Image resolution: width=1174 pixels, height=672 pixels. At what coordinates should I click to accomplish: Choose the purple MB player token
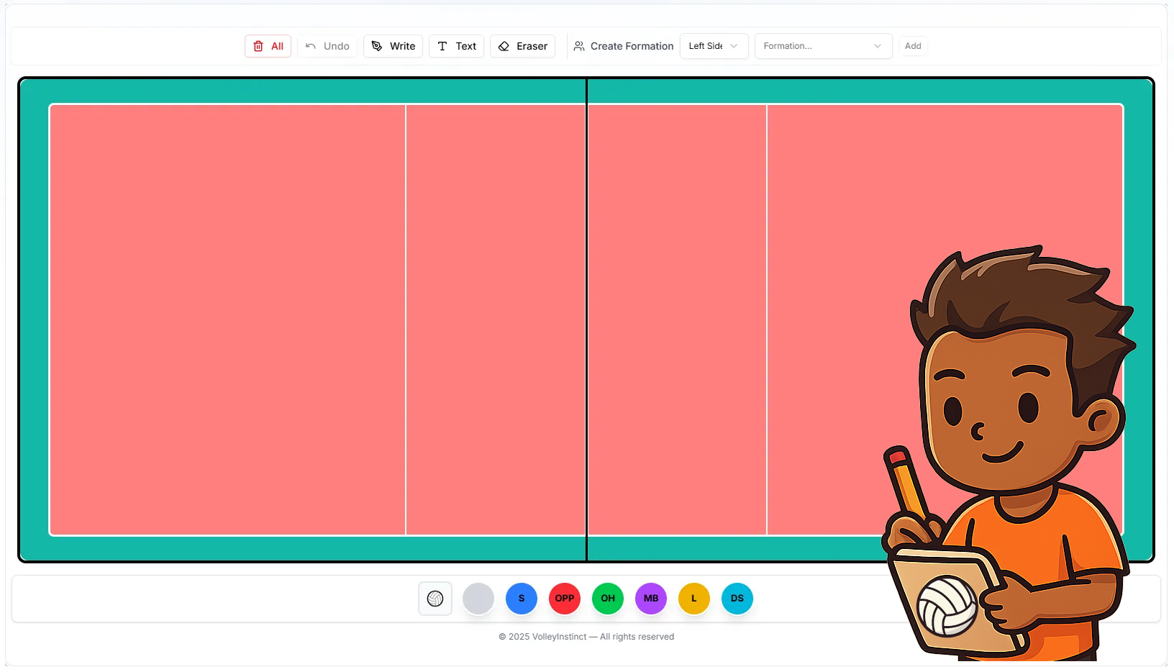tap(651, 599)
